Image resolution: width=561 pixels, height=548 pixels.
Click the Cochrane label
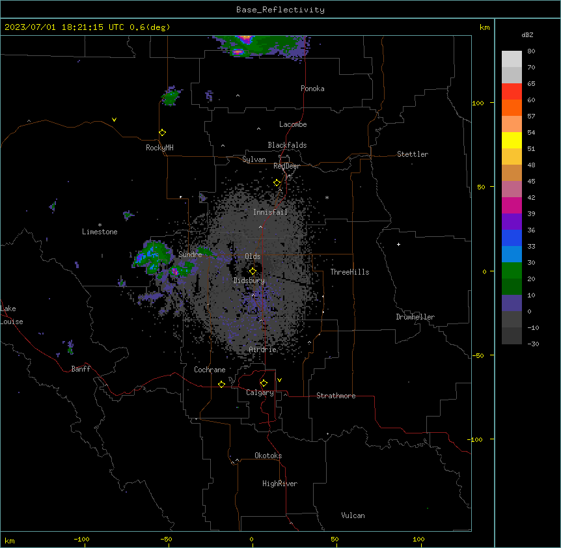(x=210, y=370)
